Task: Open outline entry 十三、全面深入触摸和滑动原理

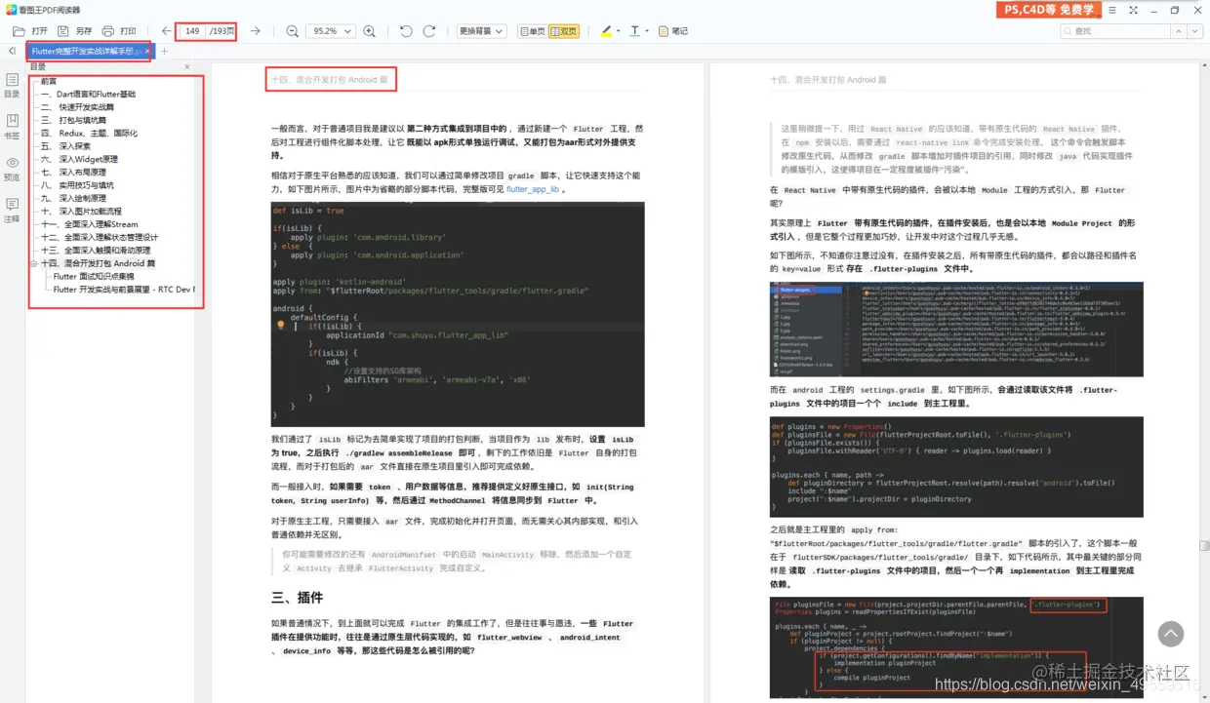Action: [96, 250]
